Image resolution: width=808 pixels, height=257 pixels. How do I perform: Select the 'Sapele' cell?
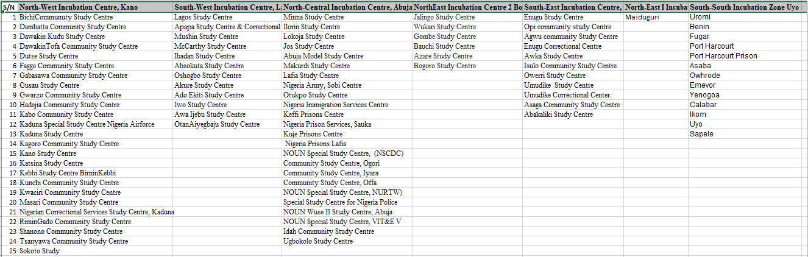744,134
